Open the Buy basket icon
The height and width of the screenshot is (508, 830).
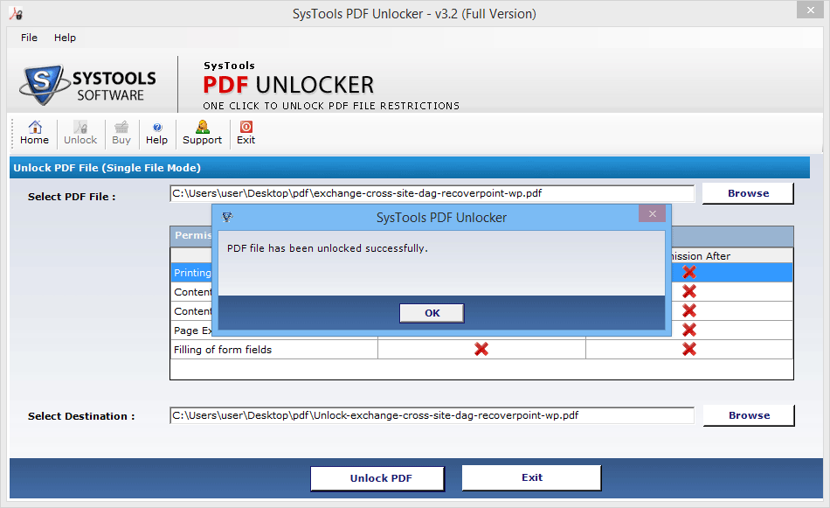point(121,127)
